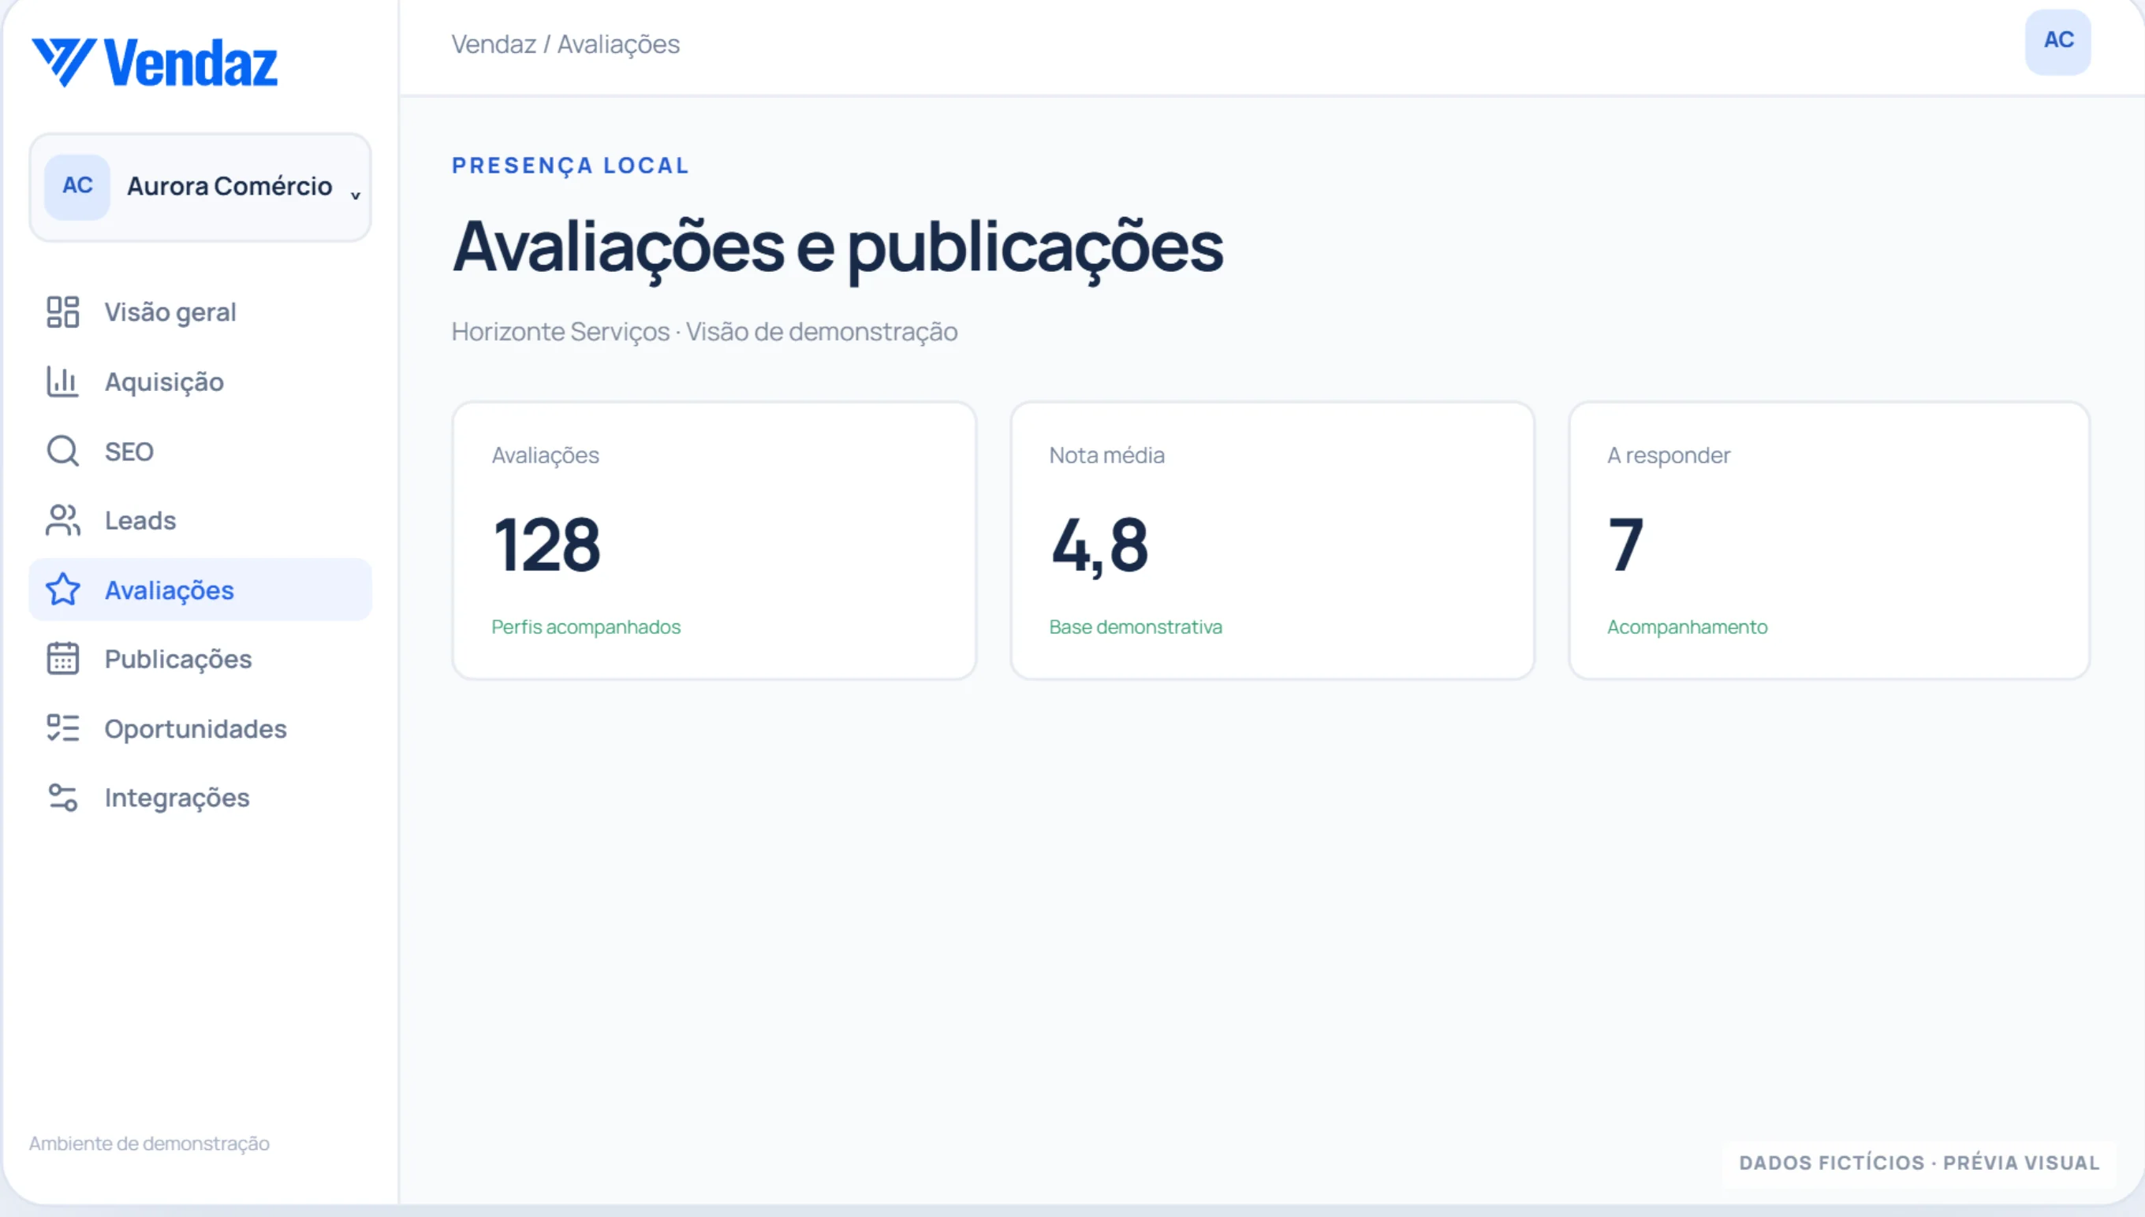
Task: Click the PRESENÇA LOCAL label
Action: 570,166
